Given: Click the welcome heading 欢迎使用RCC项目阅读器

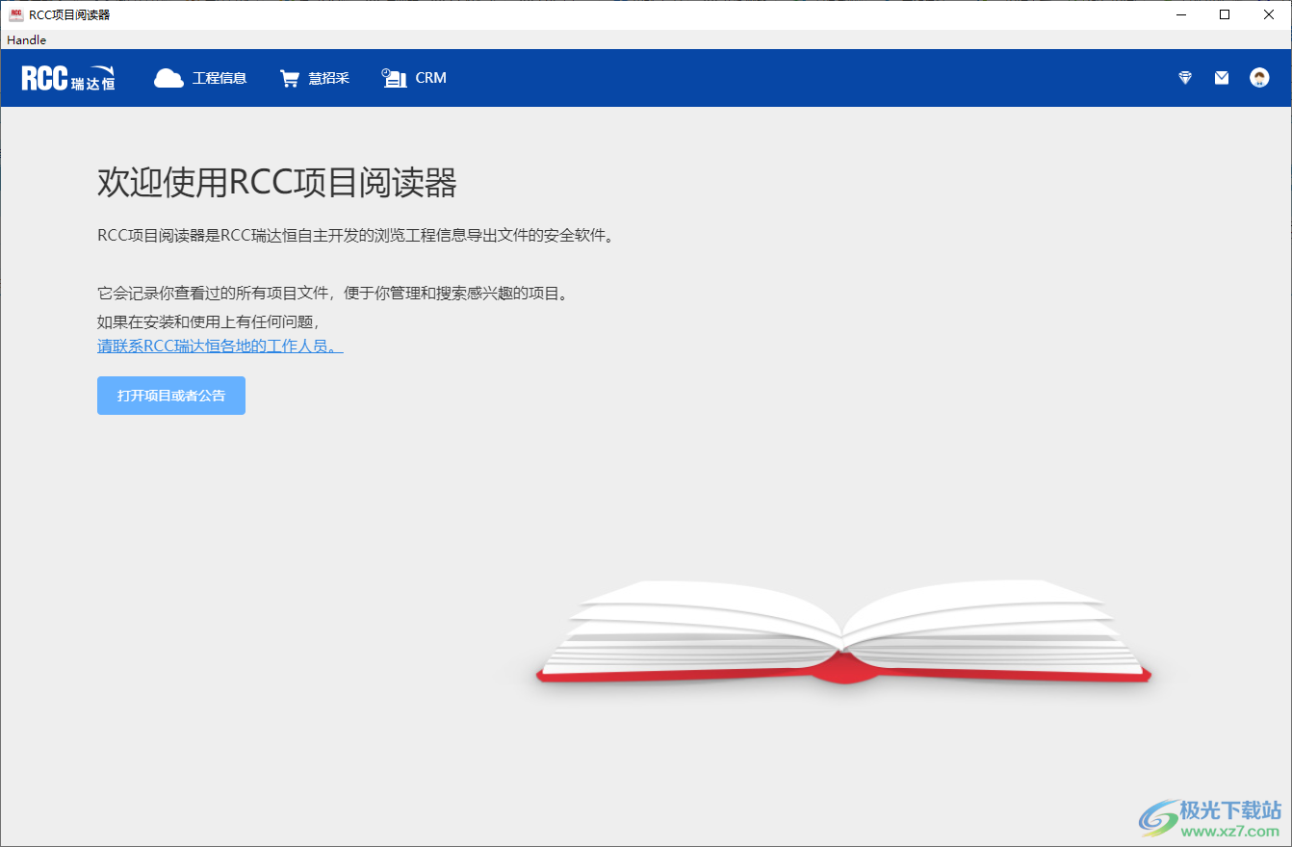Looking at the screenshot, I should [276, 183].
